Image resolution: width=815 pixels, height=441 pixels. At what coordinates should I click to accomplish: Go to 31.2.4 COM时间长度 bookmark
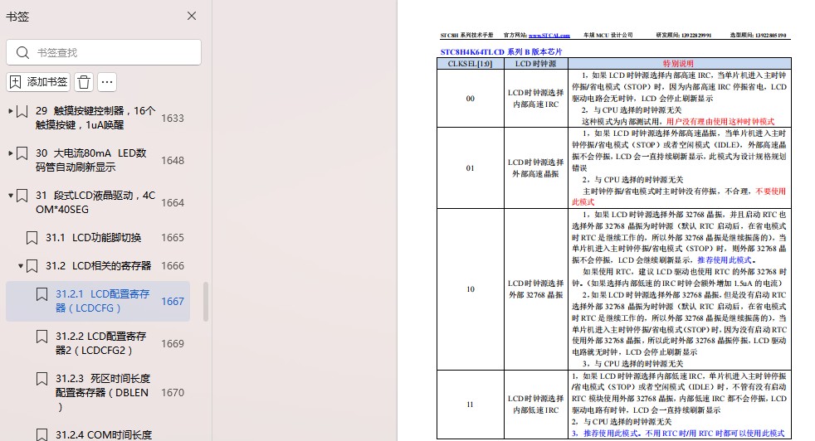point(104,434)
